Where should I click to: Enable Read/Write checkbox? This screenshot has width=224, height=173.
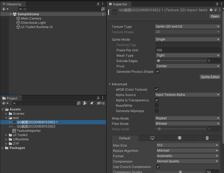pos(157,105)
